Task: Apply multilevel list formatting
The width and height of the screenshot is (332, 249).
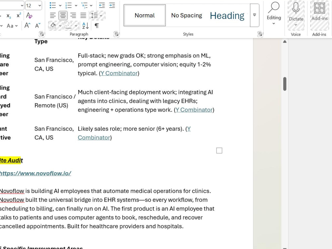Action: pos(84,5)
